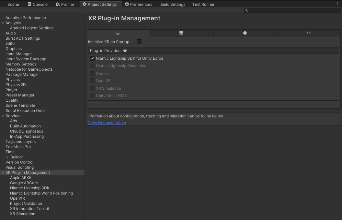Open Niantic Lightship SDK settings
The image size is (342, 220).
pos(30,188)
